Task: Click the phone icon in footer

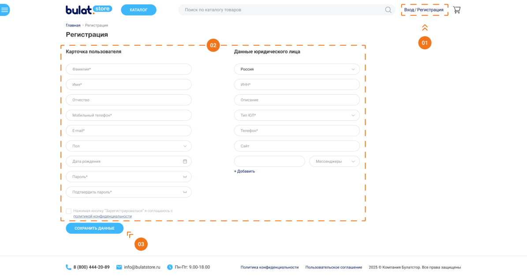Action: coord(68,267)
